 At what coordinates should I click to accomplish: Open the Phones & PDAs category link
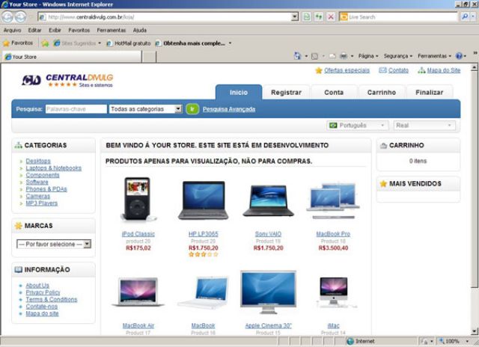[46, 189]
